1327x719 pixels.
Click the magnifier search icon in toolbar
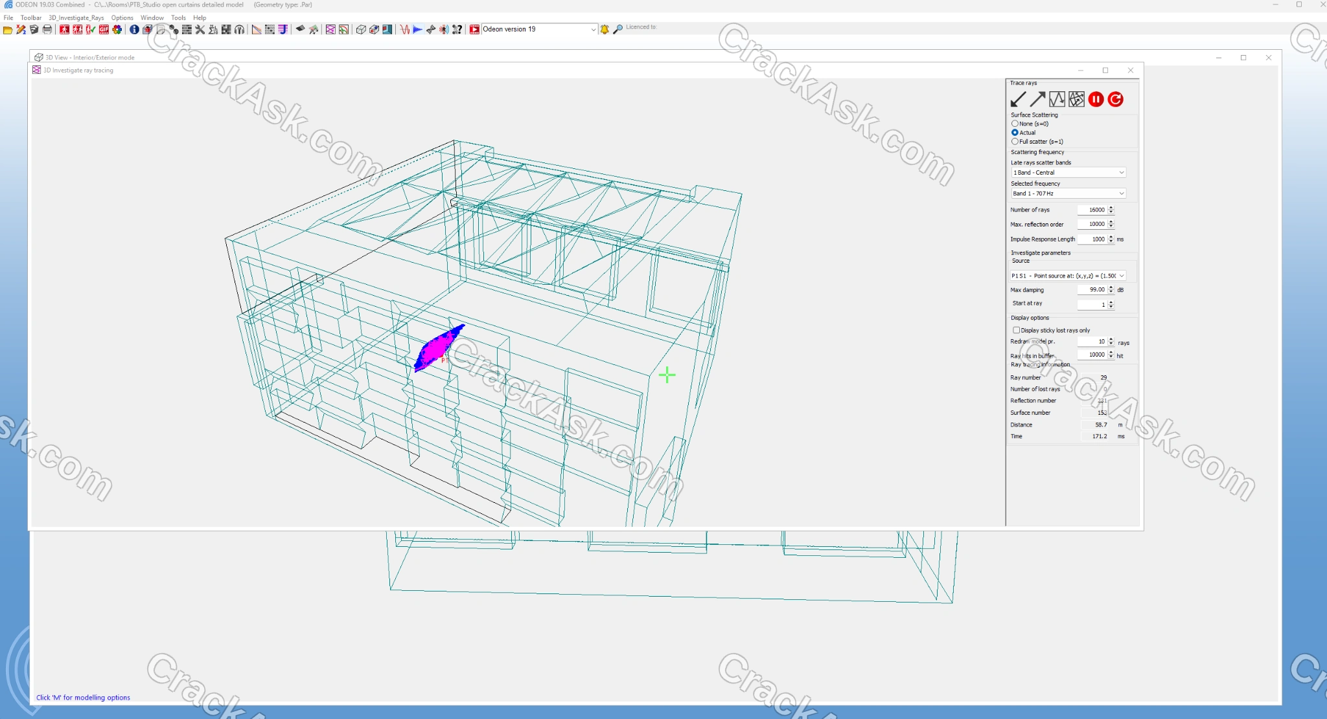pyautogui.click(x=617, y=30)
